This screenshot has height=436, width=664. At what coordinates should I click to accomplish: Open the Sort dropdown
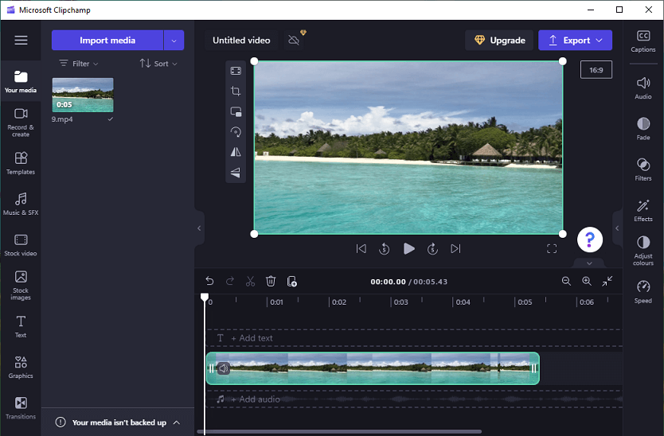[x=158, y=64]
